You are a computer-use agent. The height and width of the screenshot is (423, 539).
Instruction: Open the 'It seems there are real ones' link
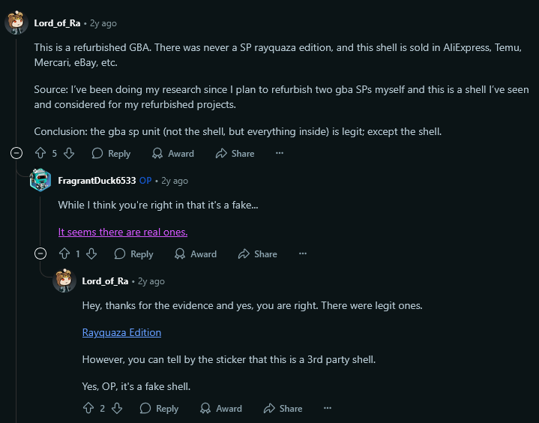[x=123, y=232]
